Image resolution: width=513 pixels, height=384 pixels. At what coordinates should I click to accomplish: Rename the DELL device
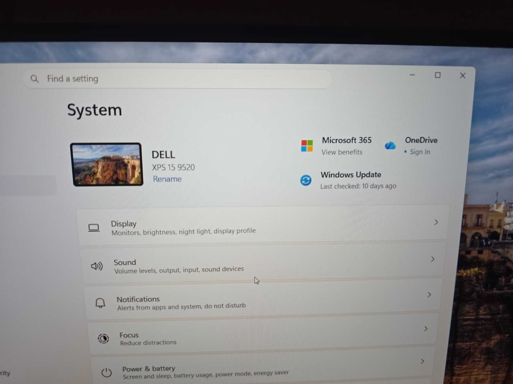(x=167, y=179)
